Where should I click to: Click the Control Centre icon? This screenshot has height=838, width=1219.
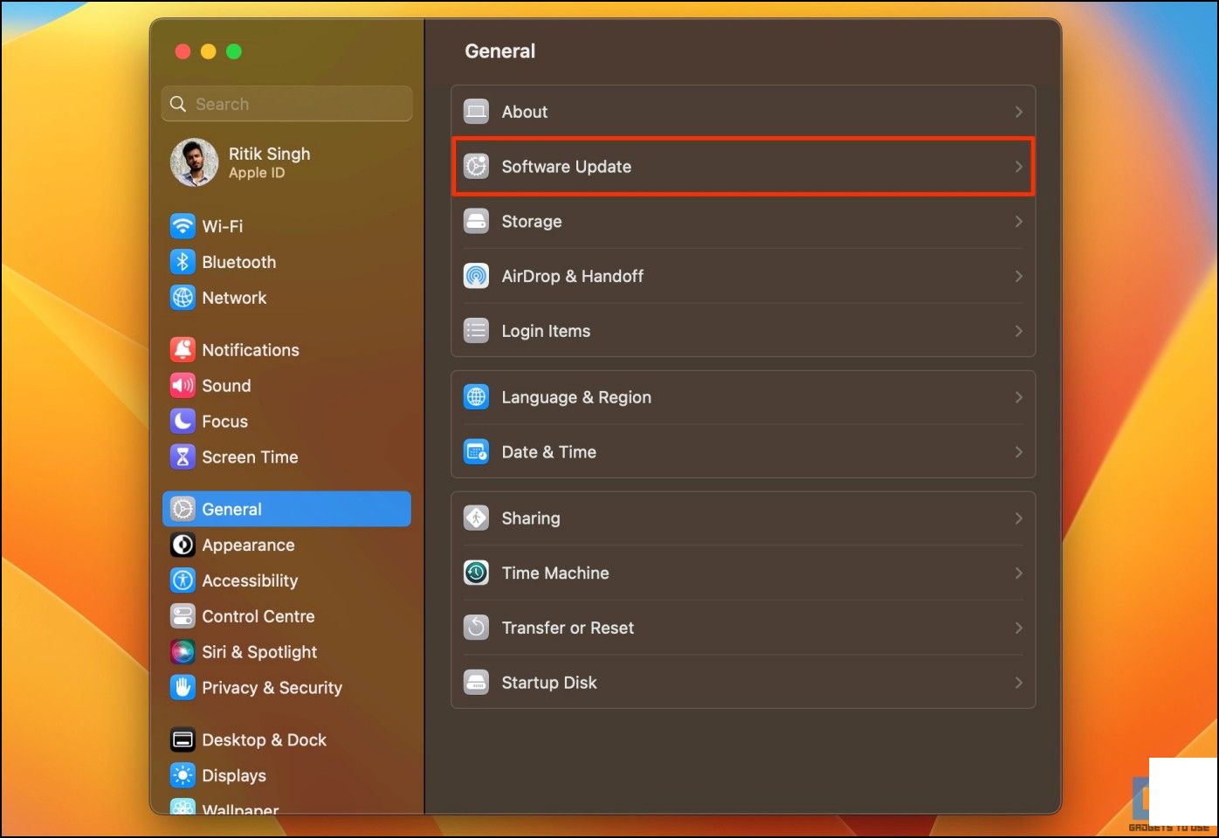183,616
